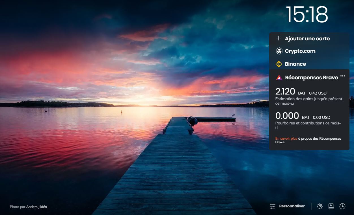This screenshot has height=215, width=354.
Task: Open the three-dot menu on Récompenses Brave
Action: (x=343, y=76)
